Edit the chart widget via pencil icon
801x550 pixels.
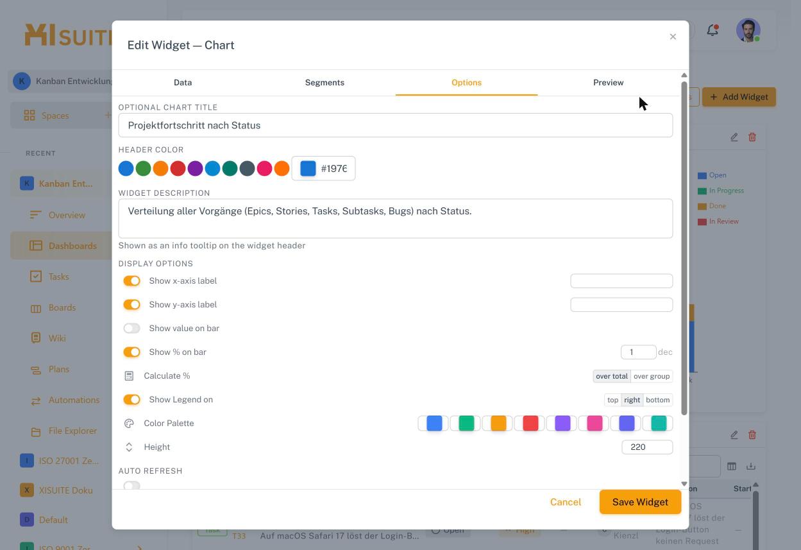tap(734, 137)
